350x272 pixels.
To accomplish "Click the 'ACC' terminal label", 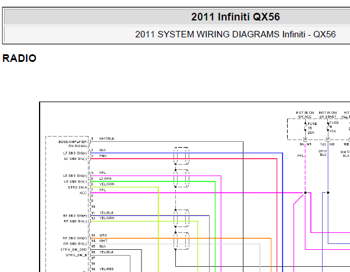I will tap(83, 193).
